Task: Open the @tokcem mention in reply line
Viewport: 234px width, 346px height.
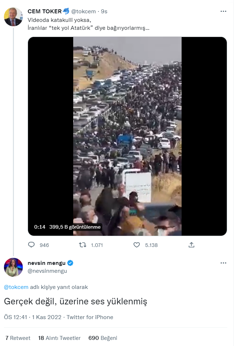Action: click(x=16, y=287)
